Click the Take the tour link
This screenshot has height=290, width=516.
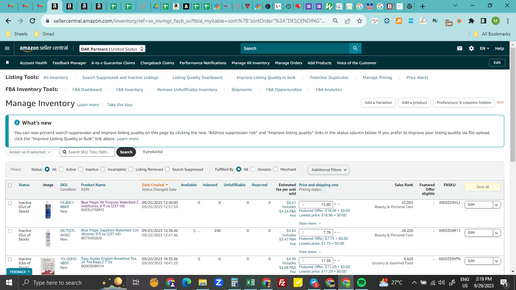pyautogui.click(x=120, y=105)
